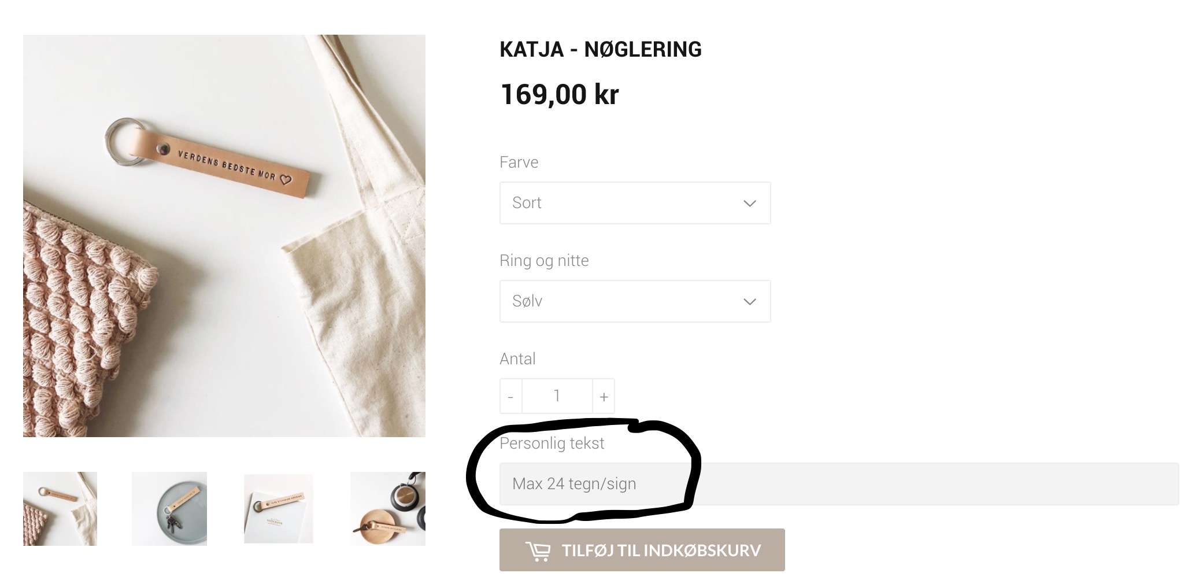Select thumbnail of keyring on white notebook
This screenshot has width=1199, height=584.
coord(279,509)
